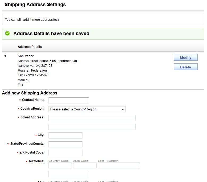Focus the ZIP/Postal Code input
The height and width of the screenshot is (182, 207).
tap(65, 153)
